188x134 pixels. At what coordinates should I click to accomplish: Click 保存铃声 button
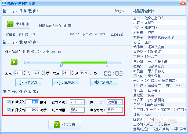point(65,125)
